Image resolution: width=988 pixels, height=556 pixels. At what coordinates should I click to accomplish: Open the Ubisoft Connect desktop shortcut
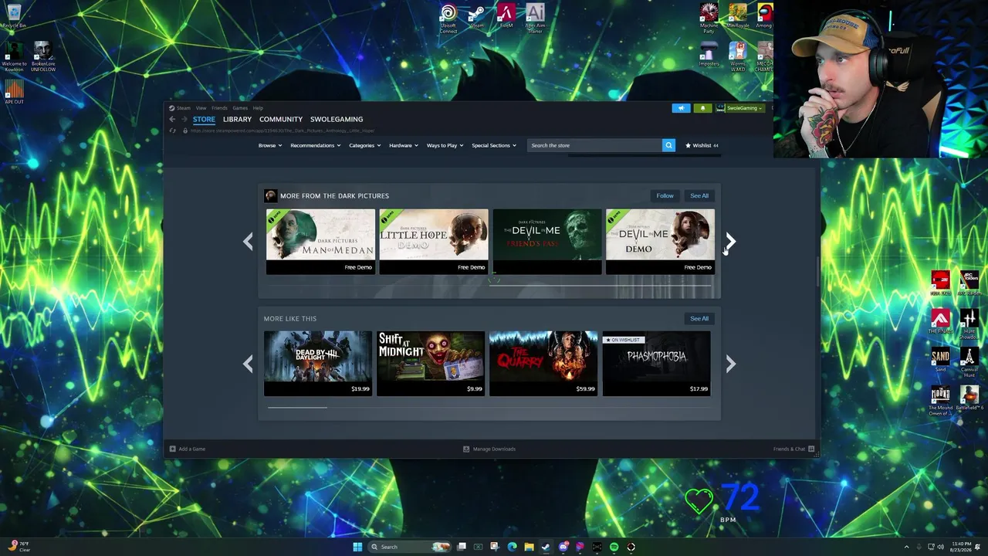click(x=448, y=19)
